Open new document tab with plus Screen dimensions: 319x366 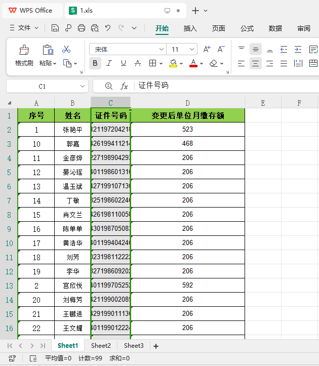[x=195, y=11]
